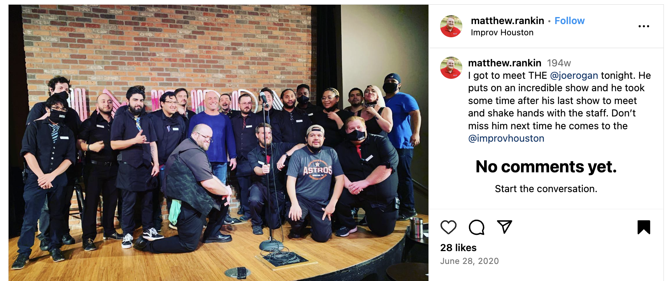
Task: Click the group photo on stage
Action: pyautogui.click(x=218, y=142)
